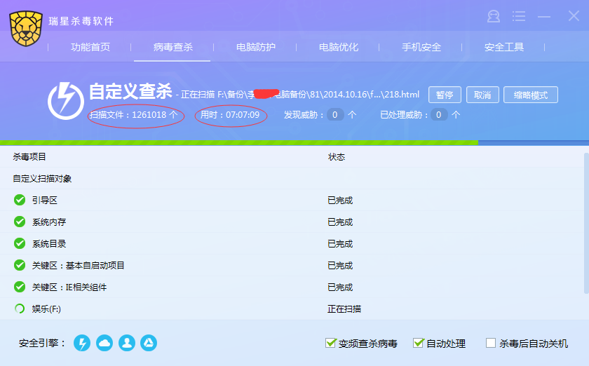This screenshot has height=366, width=589.
Task: Click the green scan progress bar
Action: (239, 143)
